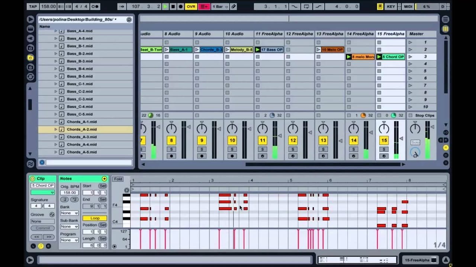The width and height of the screenshot is (476, 267).
Task: Toggle the headphone preview icon in the MIDI editor
Action: [127, 190]
